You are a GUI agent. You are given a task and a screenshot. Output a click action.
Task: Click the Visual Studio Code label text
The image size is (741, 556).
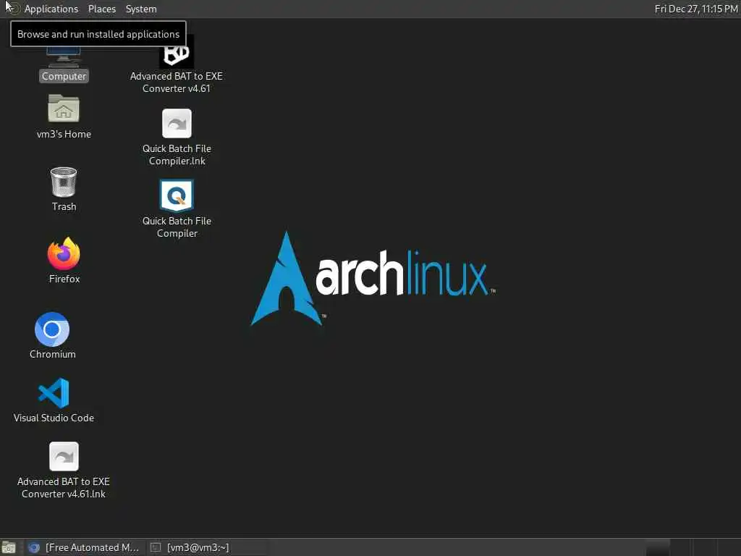coord(54,418)
